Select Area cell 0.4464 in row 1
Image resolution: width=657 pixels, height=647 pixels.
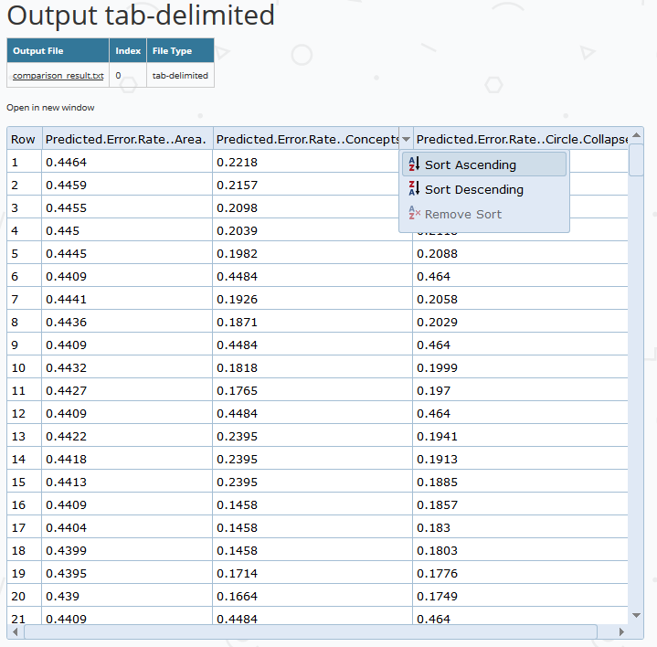(127, 162)
